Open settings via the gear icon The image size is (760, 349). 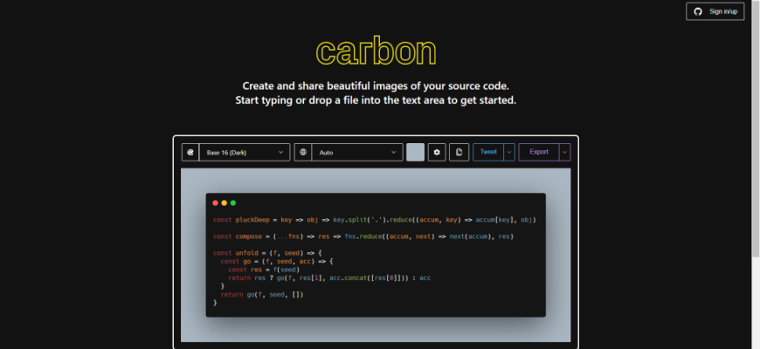[437, 152]
